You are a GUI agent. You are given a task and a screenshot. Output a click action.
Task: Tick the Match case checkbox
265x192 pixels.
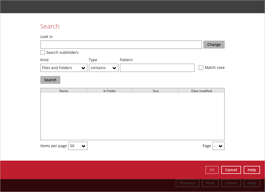coord(201,68)
